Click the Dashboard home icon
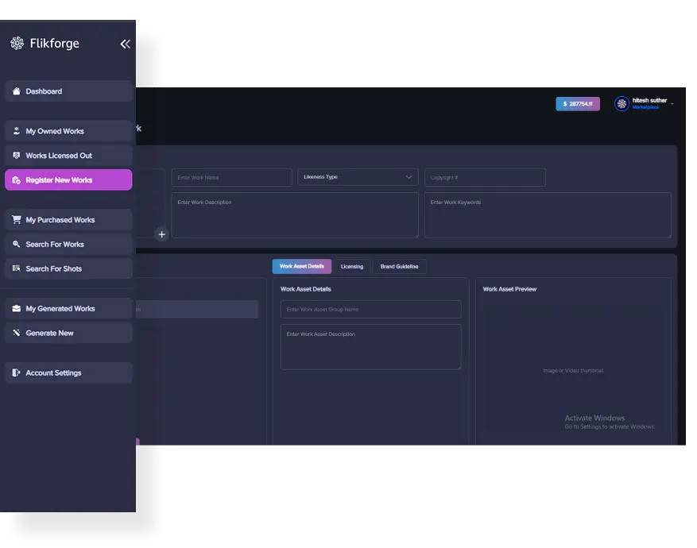 tap(17, 91)
